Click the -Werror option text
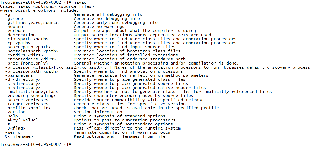The width and height of the screenshot is (315, 161). [x=14, y=132]
